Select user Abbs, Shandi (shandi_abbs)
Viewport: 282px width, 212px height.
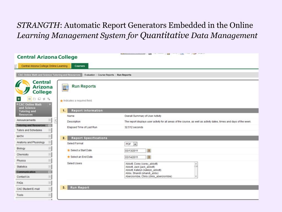(142, 173)
